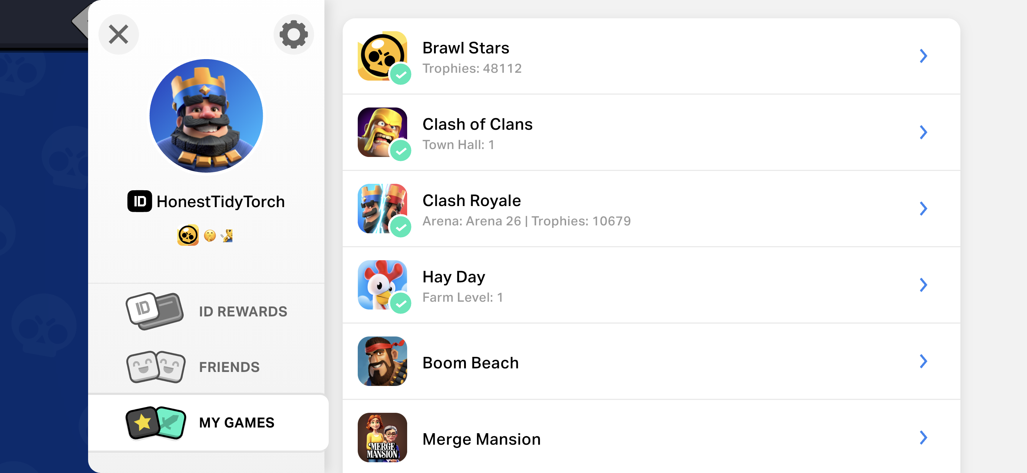Expand the Merge Mansion row chevron
Screen dimensions: 1027x473
pyautogui.click(x=924, y=438)
